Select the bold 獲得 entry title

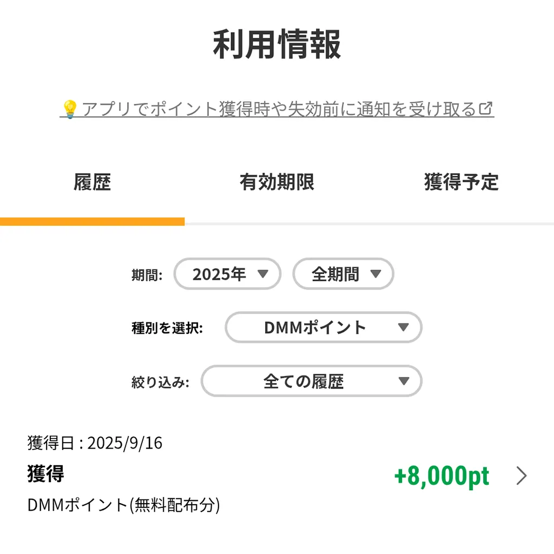coord(46,474)
